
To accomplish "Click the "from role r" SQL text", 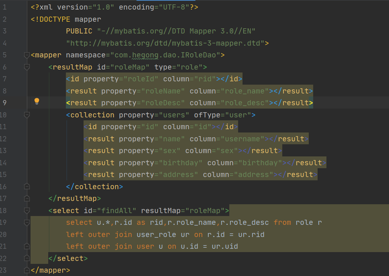I will [x=298, y=222].
